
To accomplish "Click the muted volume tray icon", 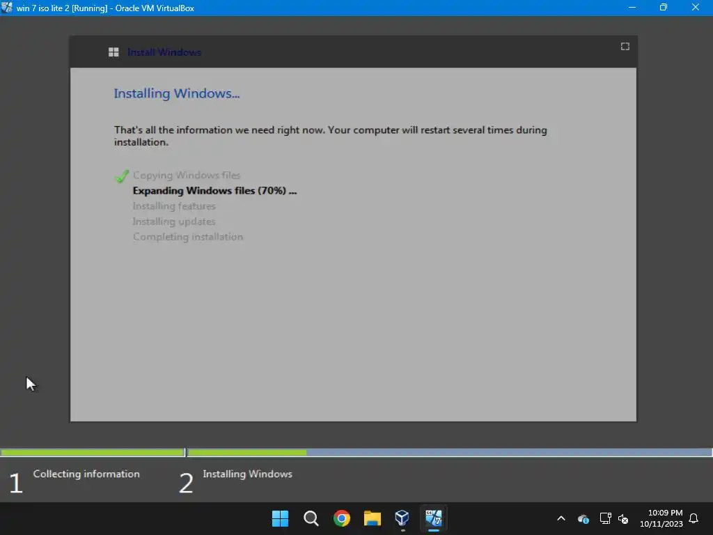I will 623,518.
